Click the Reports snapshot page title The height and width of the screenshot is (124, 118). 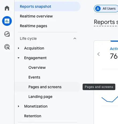106,22
